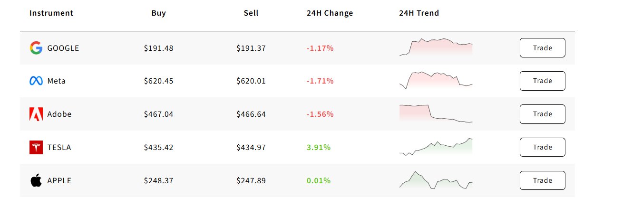Select the Adobe 24H trend sparkline
Viewport: 622px width, 216px height.
click(436, 114)
